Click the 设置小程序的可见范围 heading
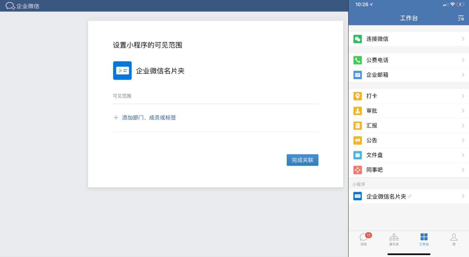The image size is (469, 257). click(x=148, y=45)
